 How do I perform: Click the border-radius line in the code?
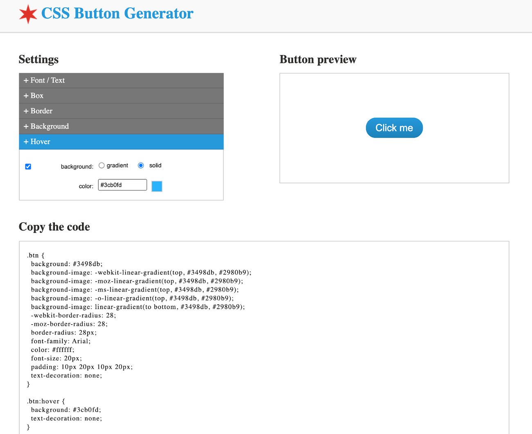coord(63,332)
